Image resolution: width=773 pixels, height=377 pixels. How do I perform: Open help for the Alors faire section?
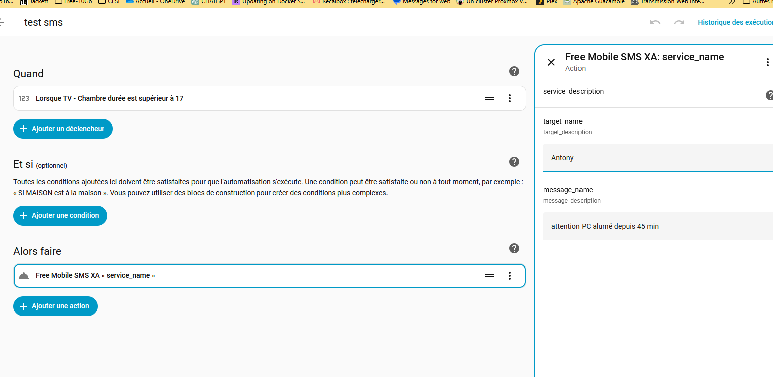click(x=514, y=248)
